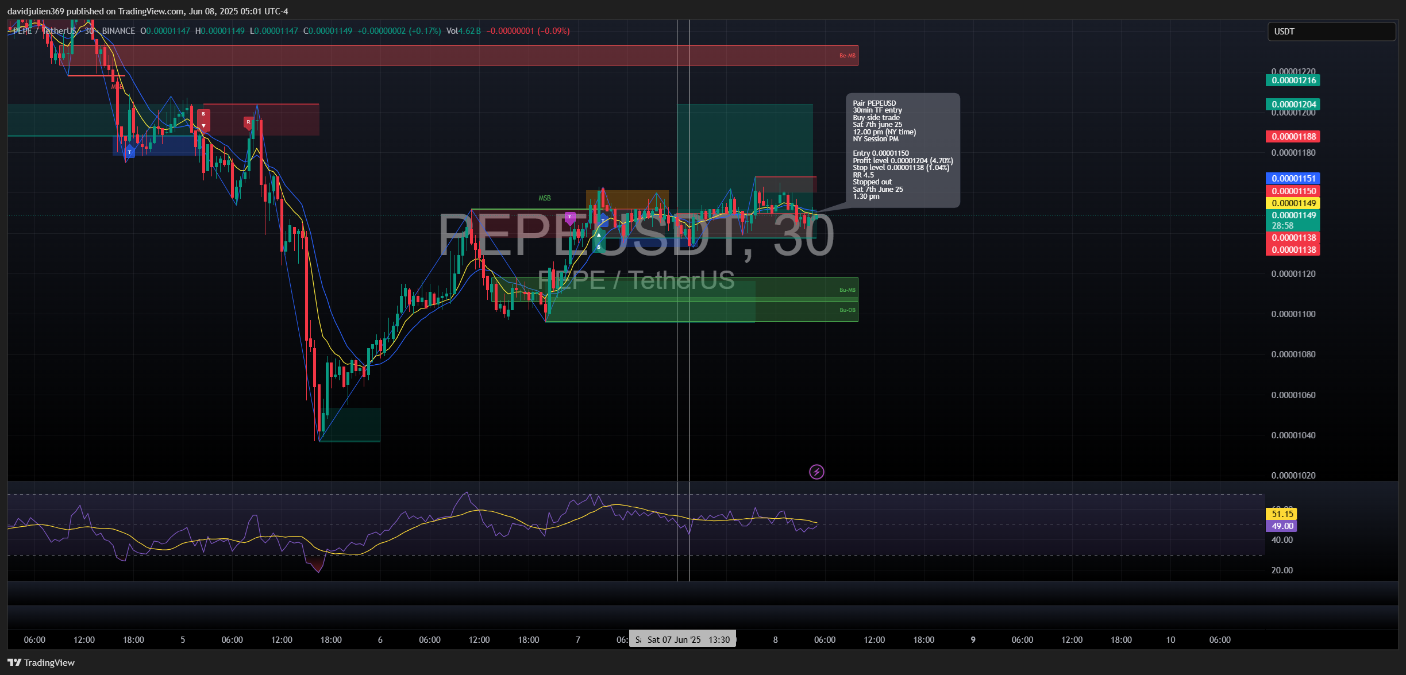Screen dimensions: 1406x675
Task: Click the 'Buy-side trade' line in note
Action: (876, 118)
